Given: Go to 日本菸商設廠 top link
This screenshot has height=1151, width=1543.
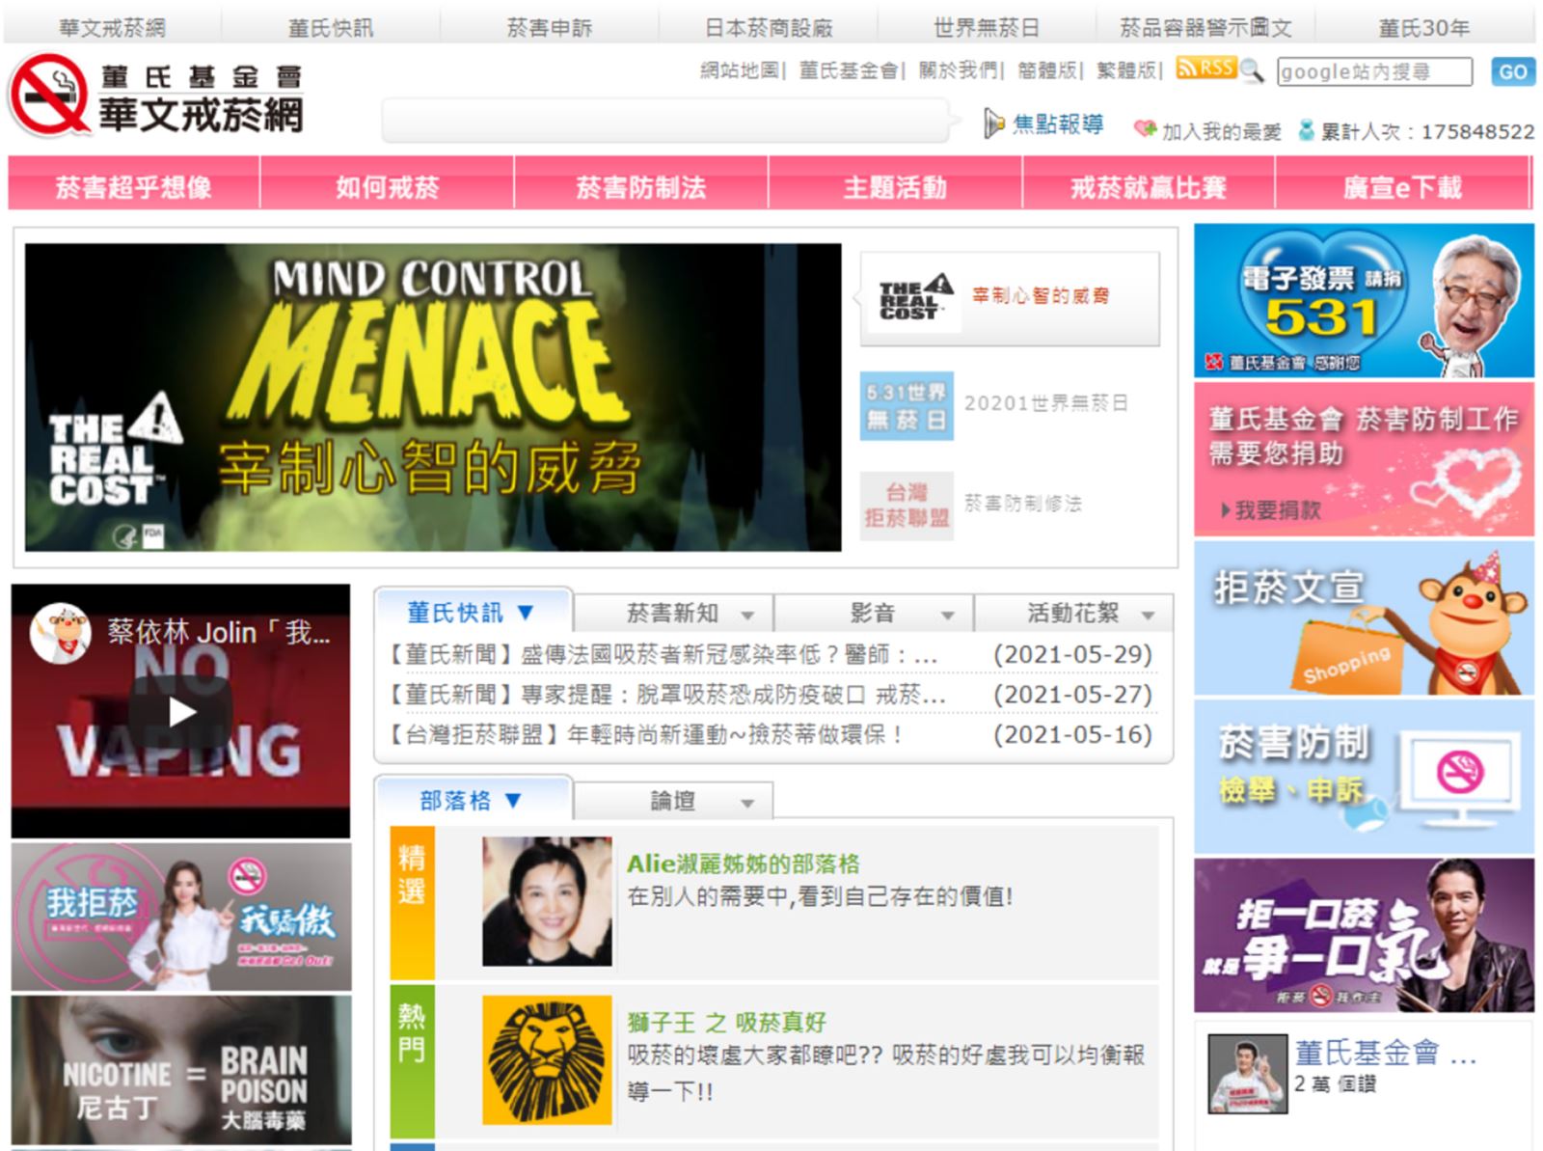Looking at the screenshot, I should [x=769, y=27].
